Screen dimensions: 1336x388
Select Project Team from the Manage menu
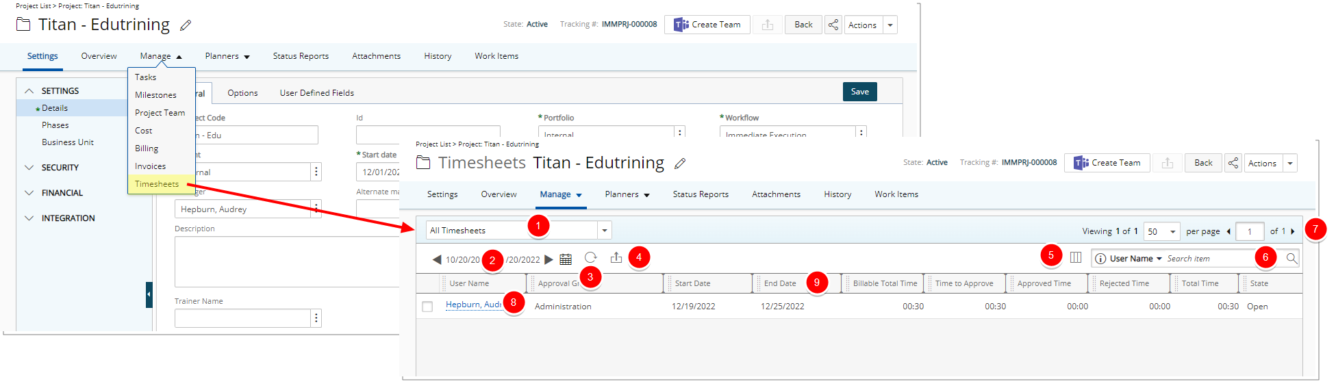pos(162,113)
